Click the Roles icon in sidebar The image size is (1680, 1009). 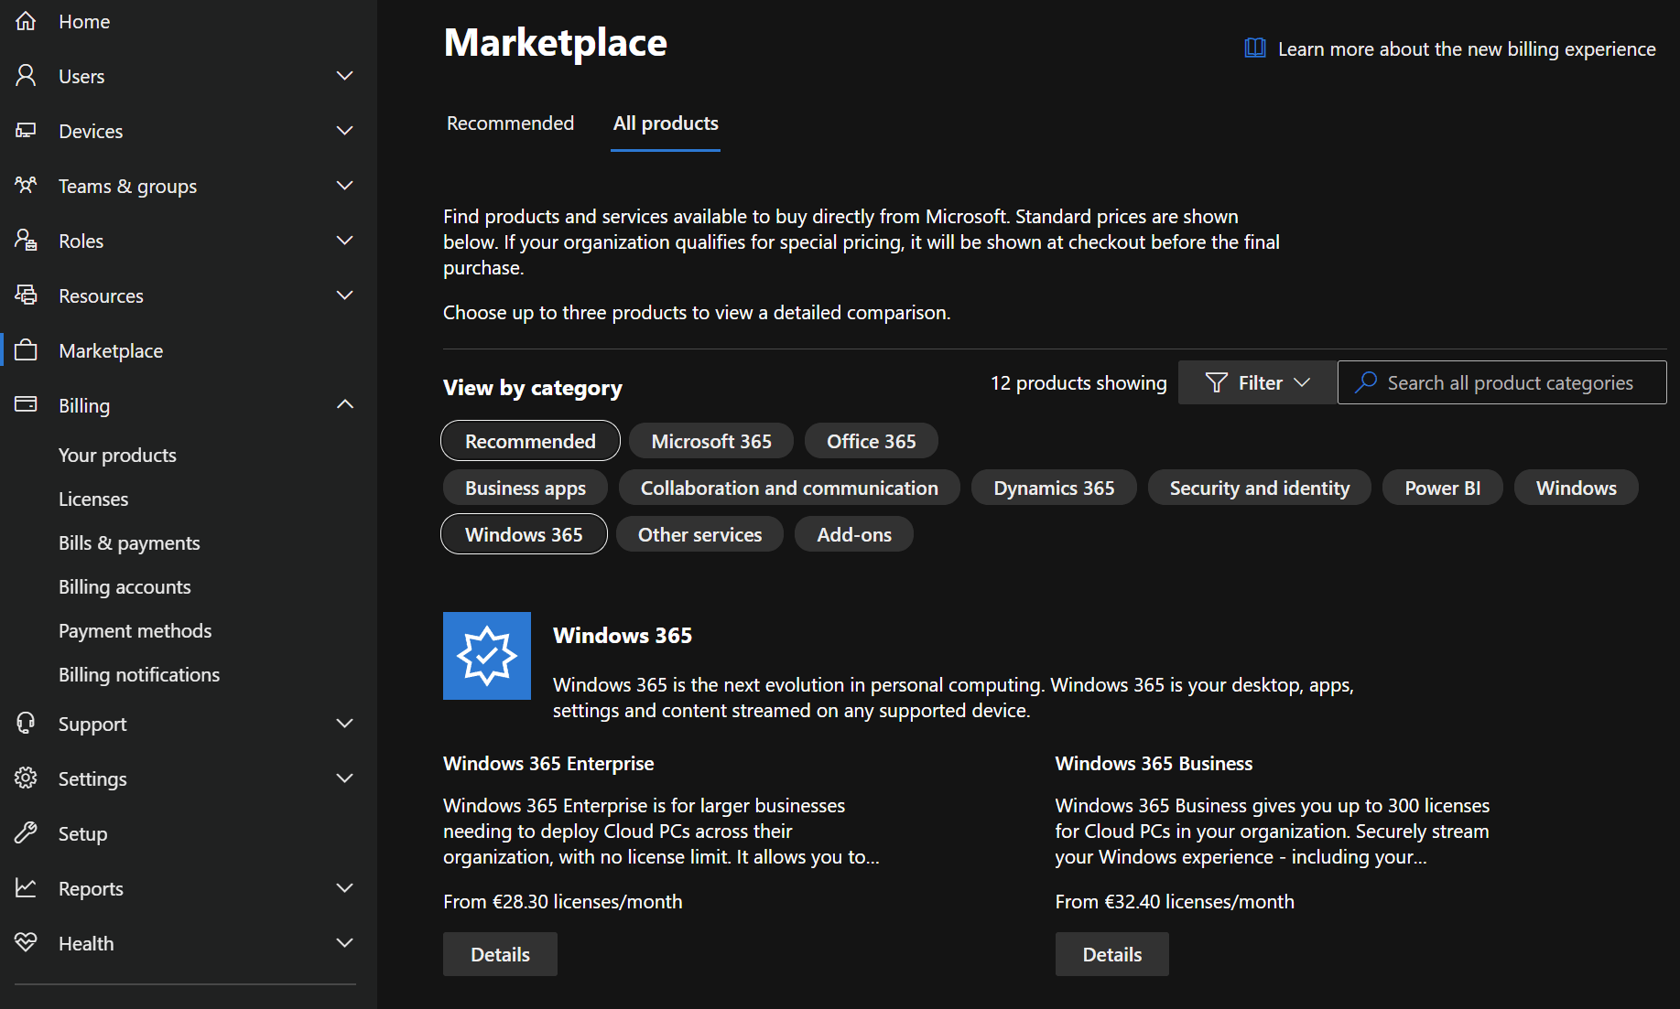[x=26, y=241]
